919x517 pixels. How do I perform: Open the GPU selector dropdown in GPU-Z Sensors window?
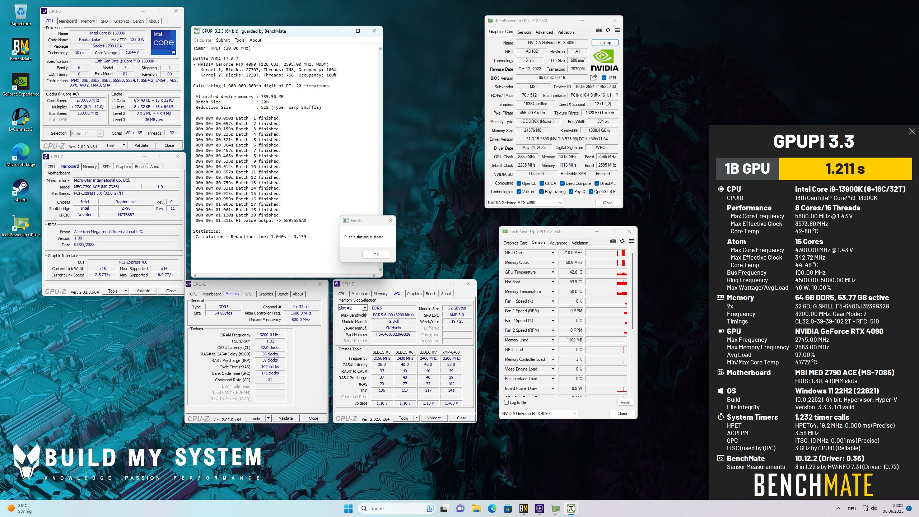pos(539,414)
